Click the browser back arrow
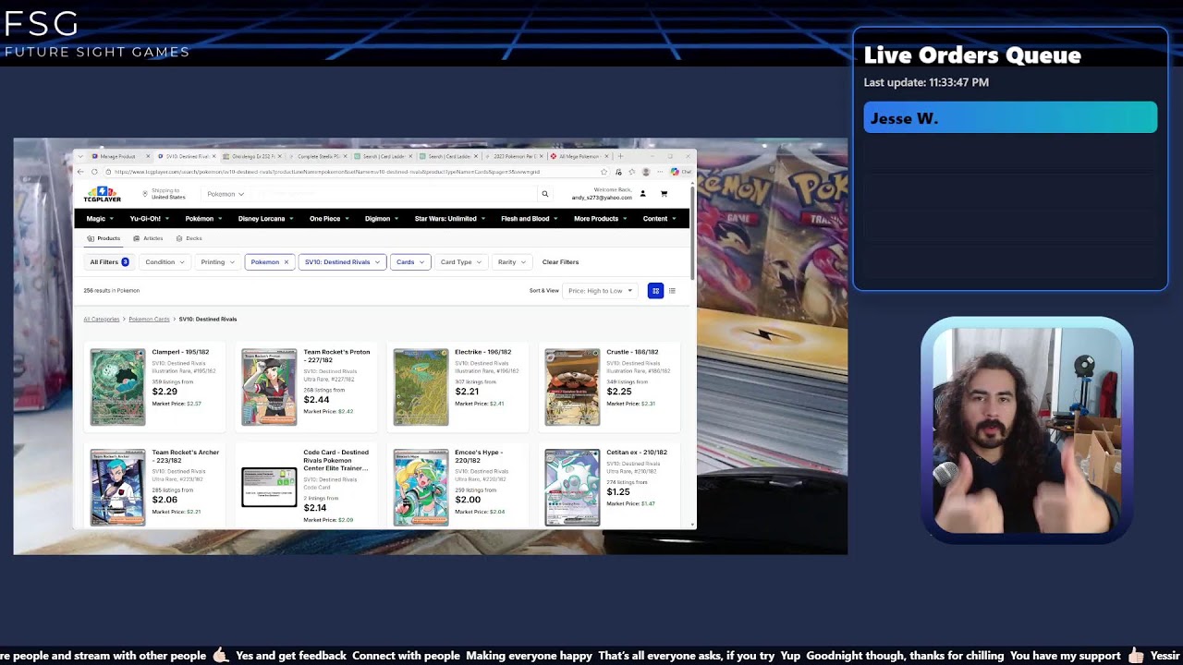Screen dimensions: 1183x665 [x=80, y=172]
